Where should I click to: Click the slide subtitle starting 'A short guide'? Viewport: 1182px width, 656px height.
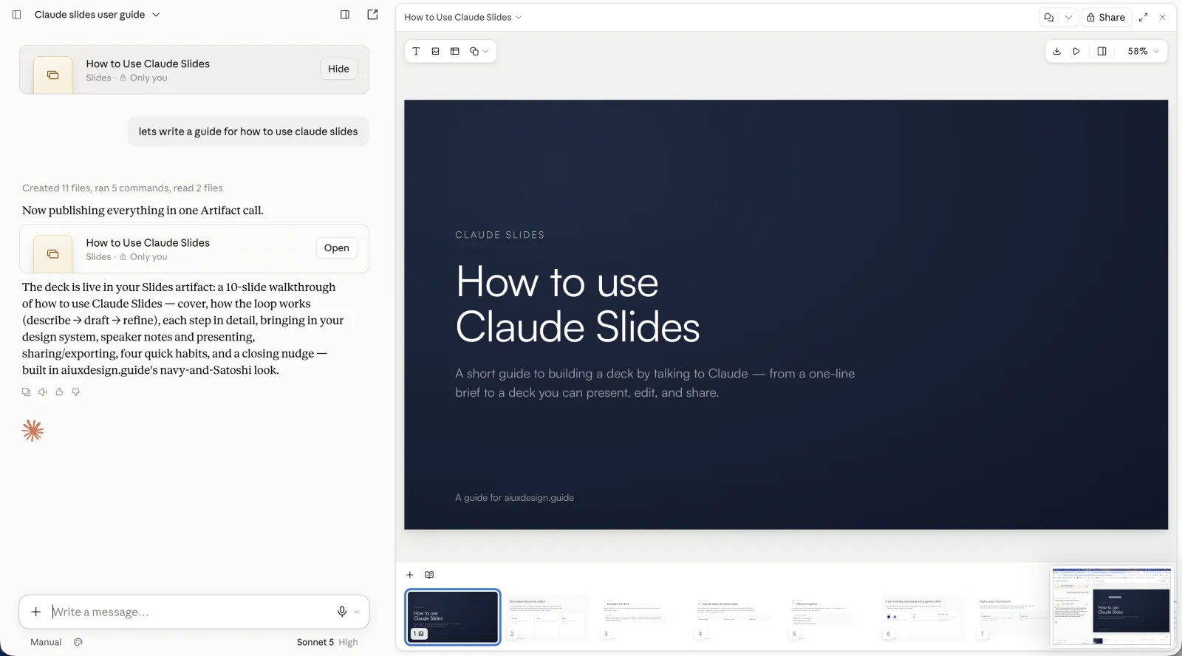[655, 383]
